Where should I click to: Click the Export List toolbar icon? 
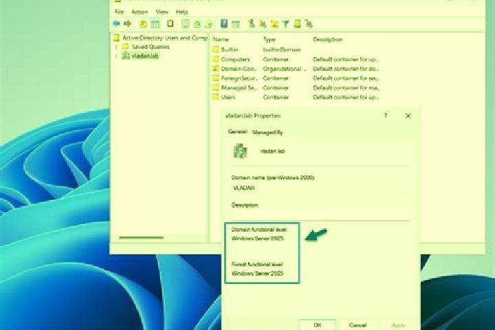pyautogui.click(x=209, y=24)
